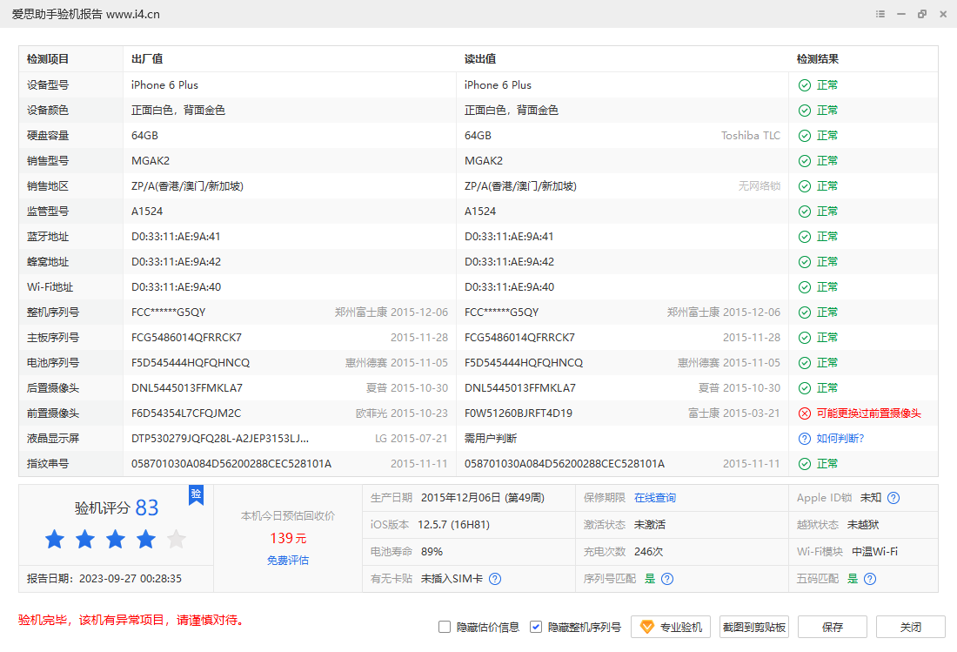Restore the window with the title bar restore button
957x652 pixels.
922,14
